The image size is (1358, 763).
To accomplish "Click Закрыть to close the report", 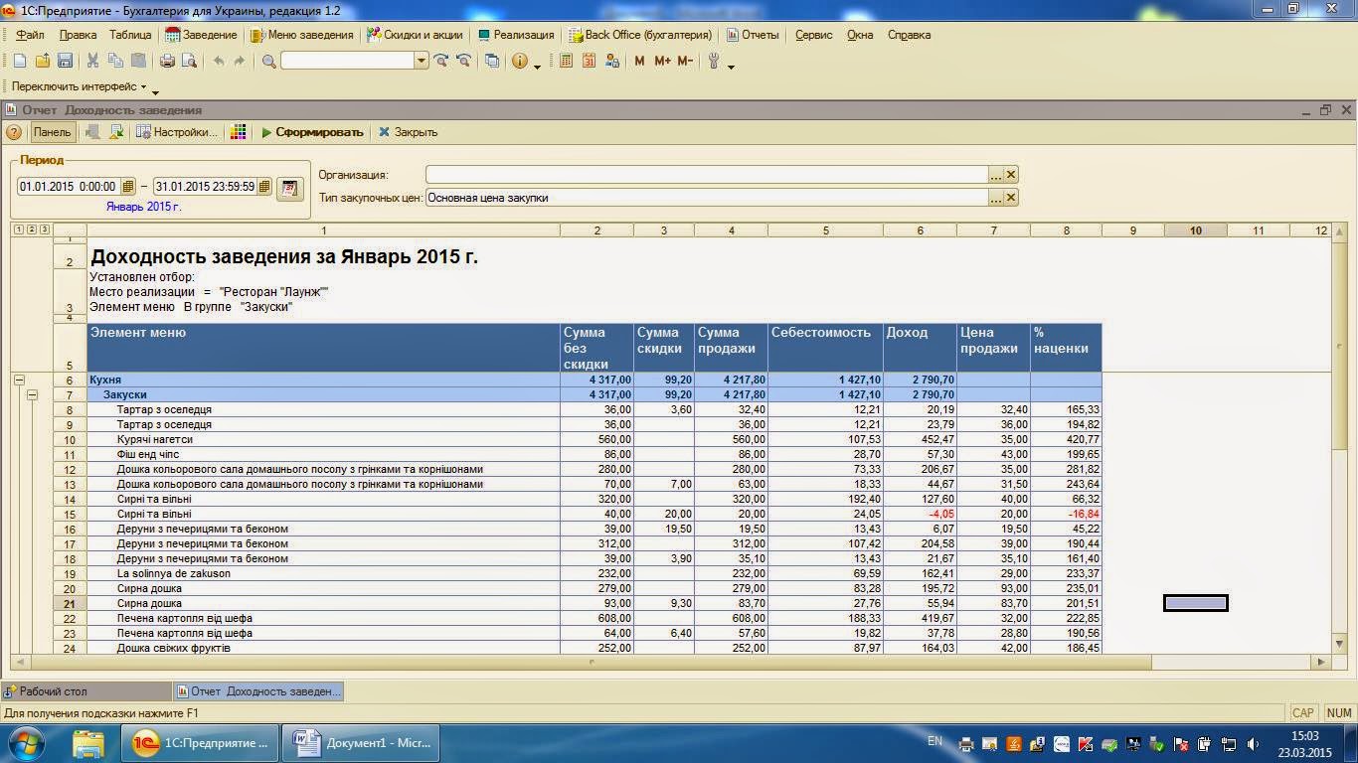I will (x=408, y=132).
